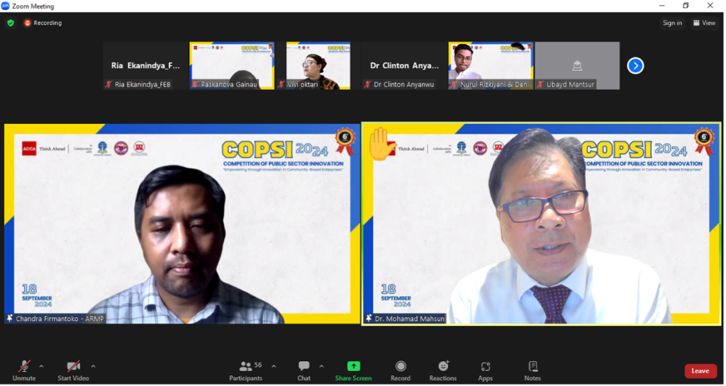Expand audio options arrow beside Unmute
Image resolution: width=726 pixels, height=386 pixels.
[41, 366]
